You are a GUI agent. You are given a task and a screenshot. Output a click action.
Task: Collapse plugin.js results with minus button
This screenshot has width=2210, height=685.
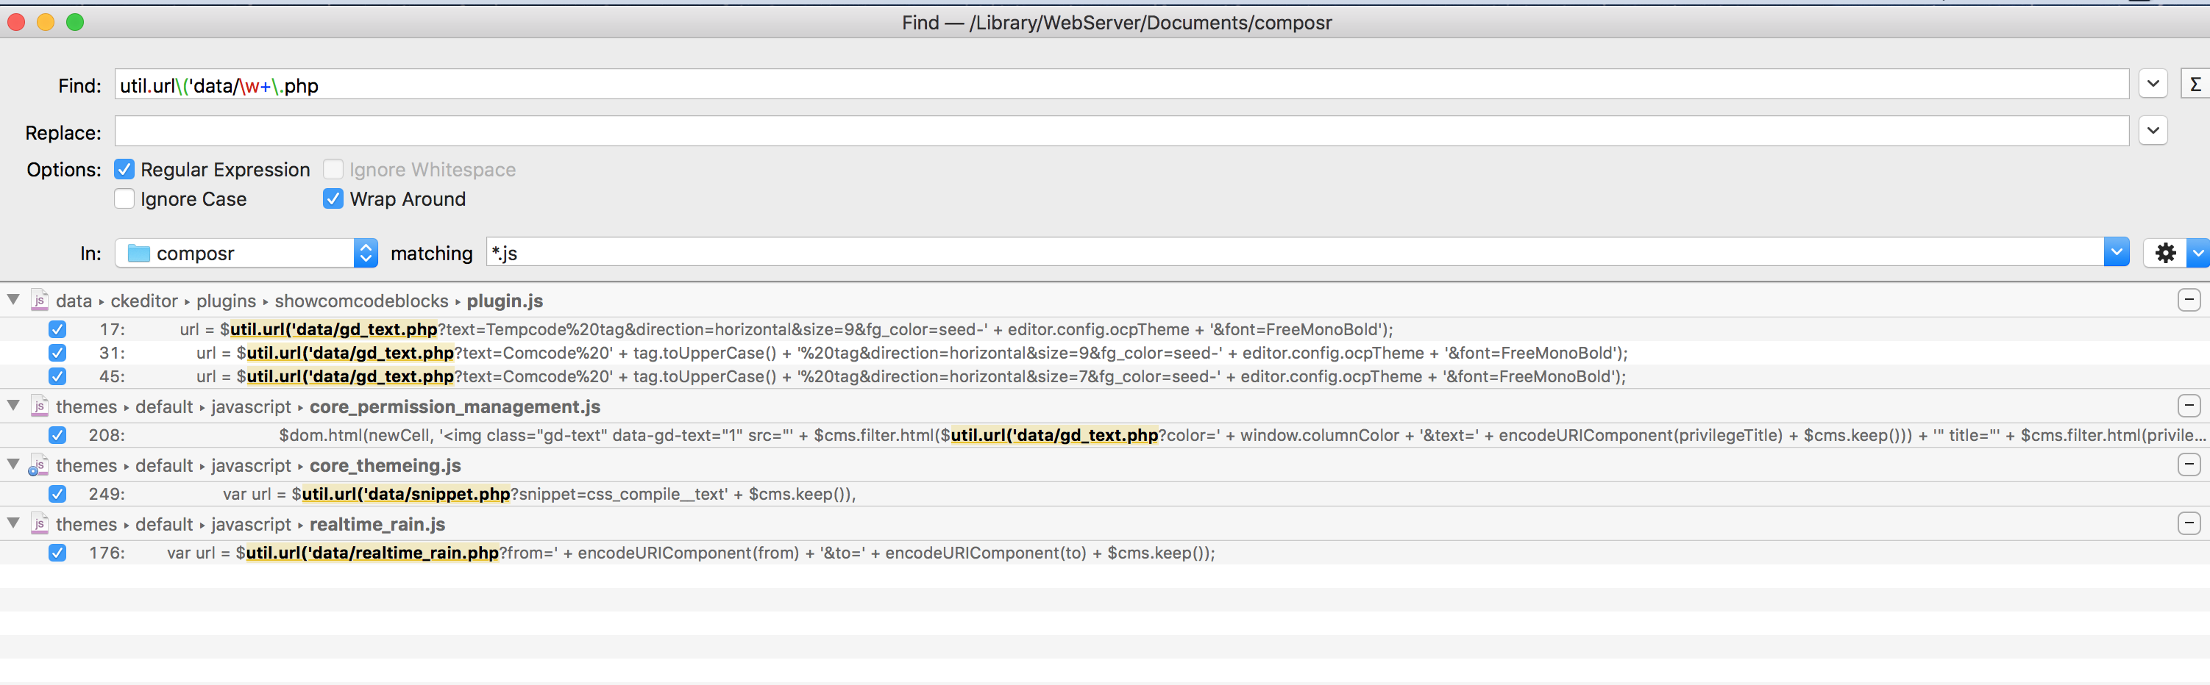pos(2189,300)
